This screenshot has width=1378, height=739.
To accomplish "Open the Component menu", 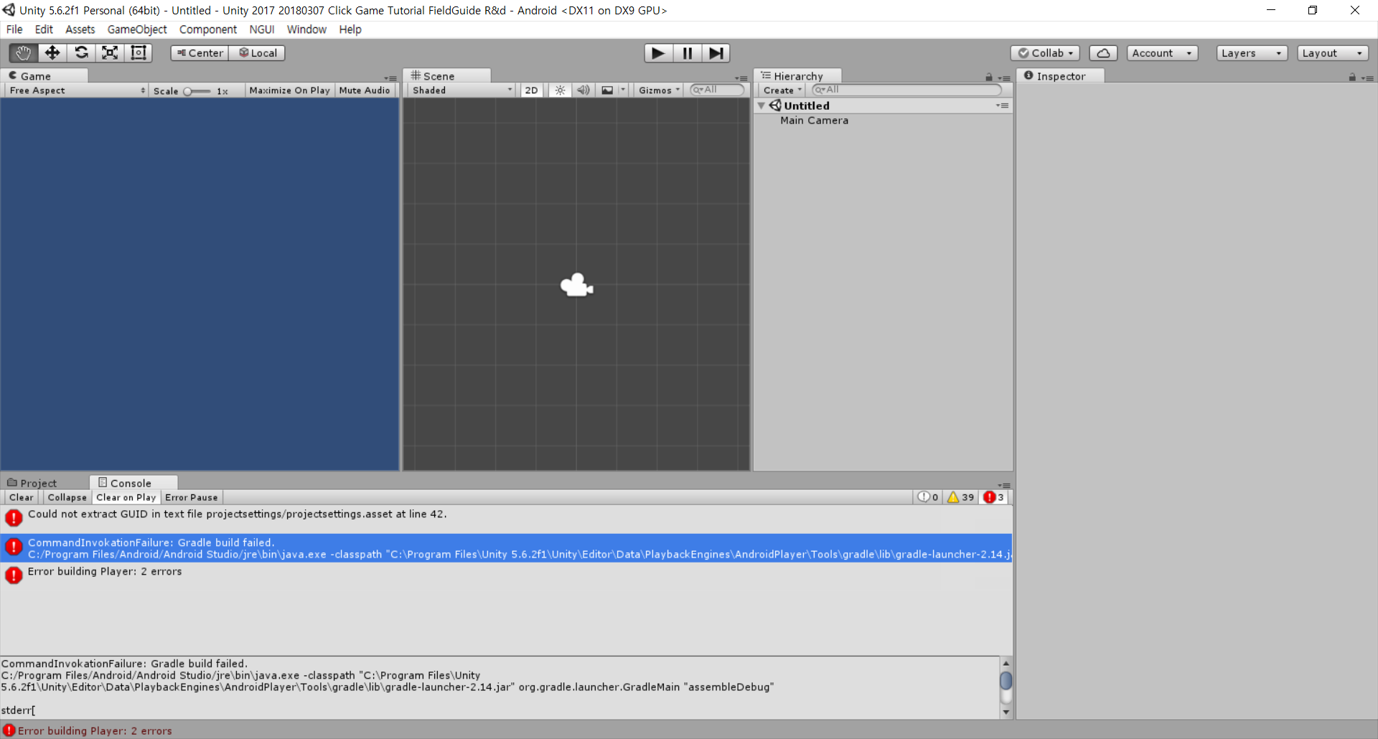I will 208,29.
